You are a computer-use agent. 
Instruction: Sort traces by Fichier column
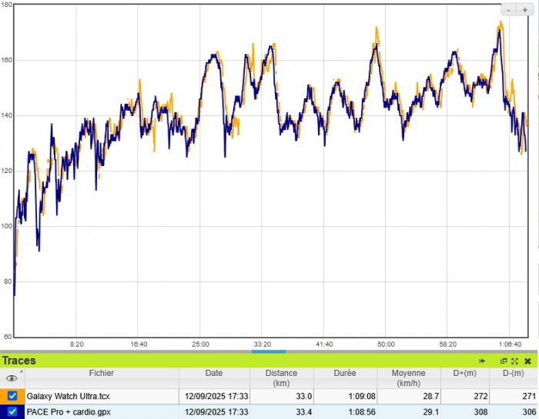(x=101, y=374)
